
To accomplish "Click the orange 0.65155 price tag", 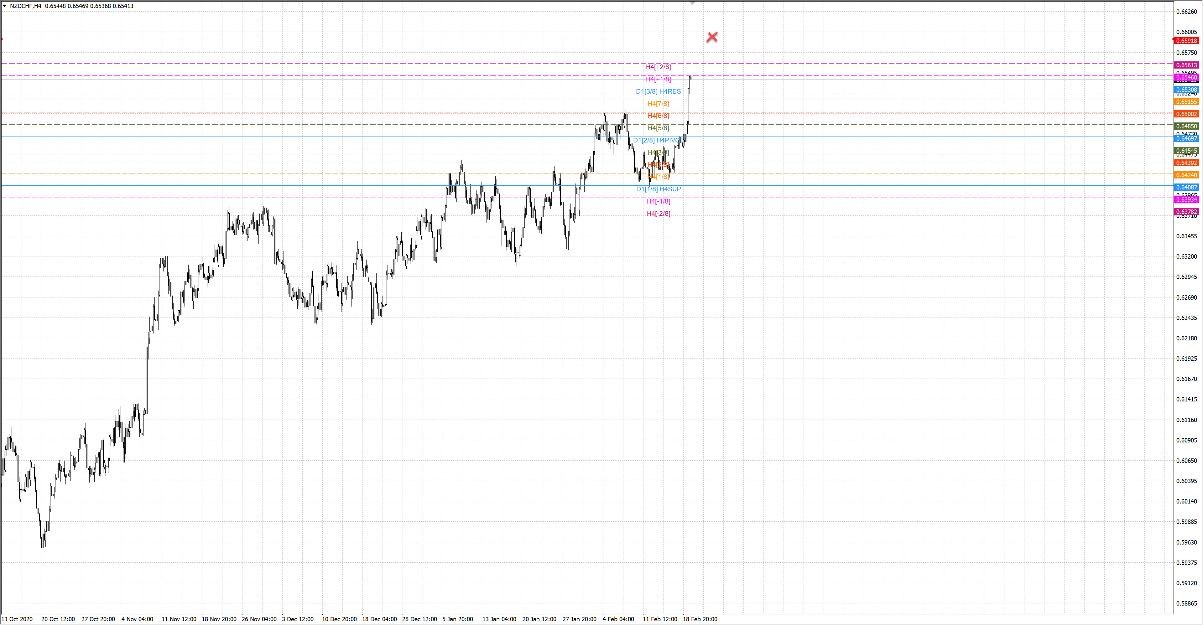I will click(x=1186, y=102).
